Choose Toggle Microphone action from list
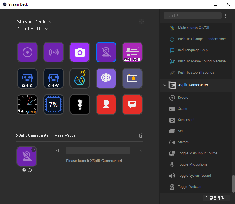The width and height of the screenshot is (235, 204). coord(193,164)
